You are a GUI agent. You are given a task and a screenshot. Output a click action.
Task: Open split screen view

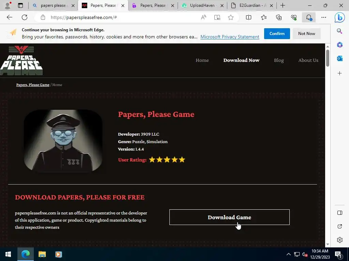248,17
